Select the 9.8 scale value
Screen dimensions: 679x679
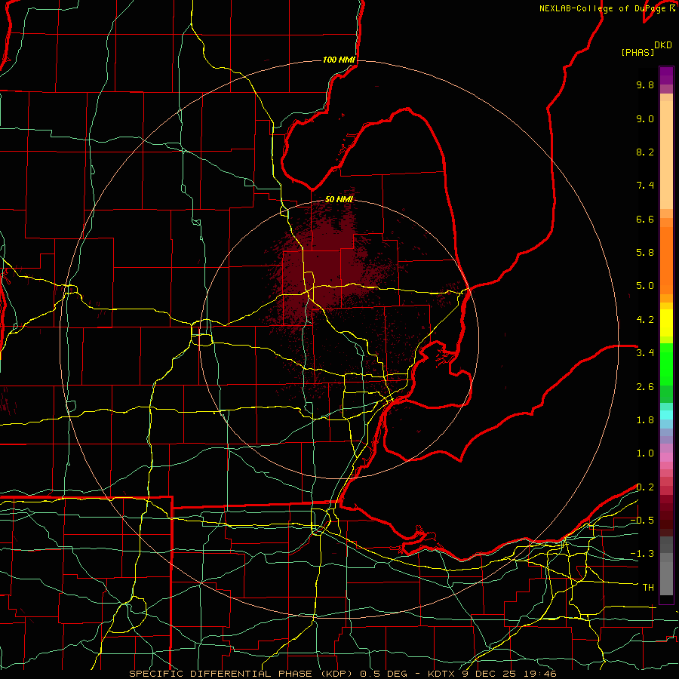point(645,84)
